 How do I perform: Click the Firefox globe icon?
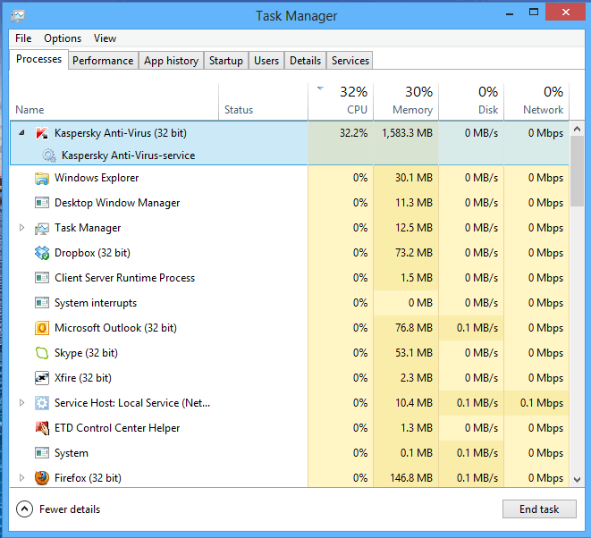click(x=42, y=478)
